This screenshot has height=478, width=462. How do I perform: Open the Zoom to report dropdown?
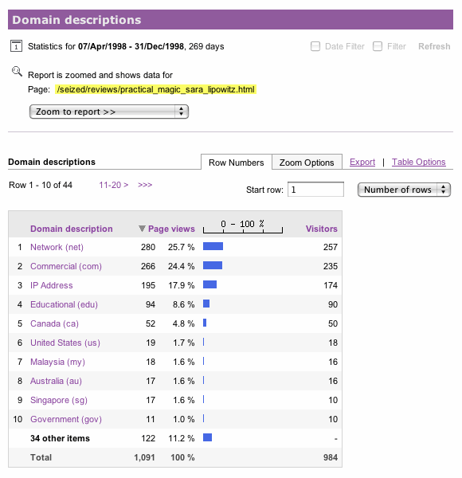click(109, 112)
